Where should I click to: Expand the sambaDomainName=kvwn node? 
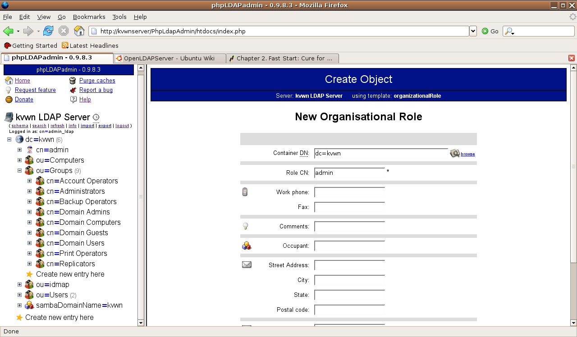19,305
